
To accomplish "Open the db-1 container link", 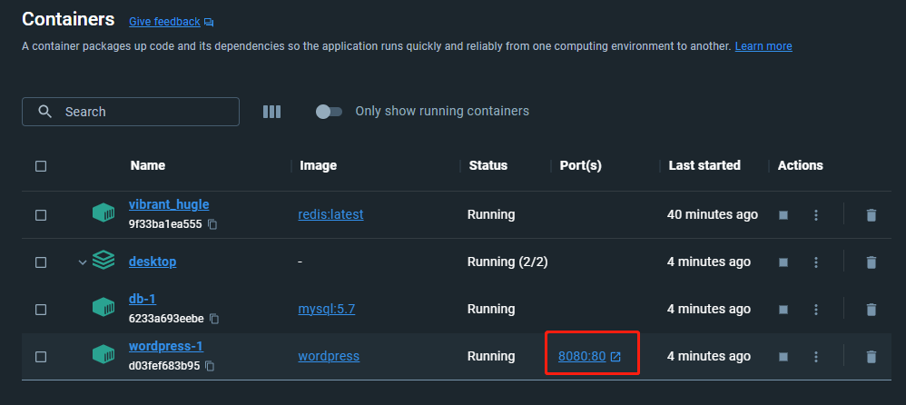I will tap(143, 299).
